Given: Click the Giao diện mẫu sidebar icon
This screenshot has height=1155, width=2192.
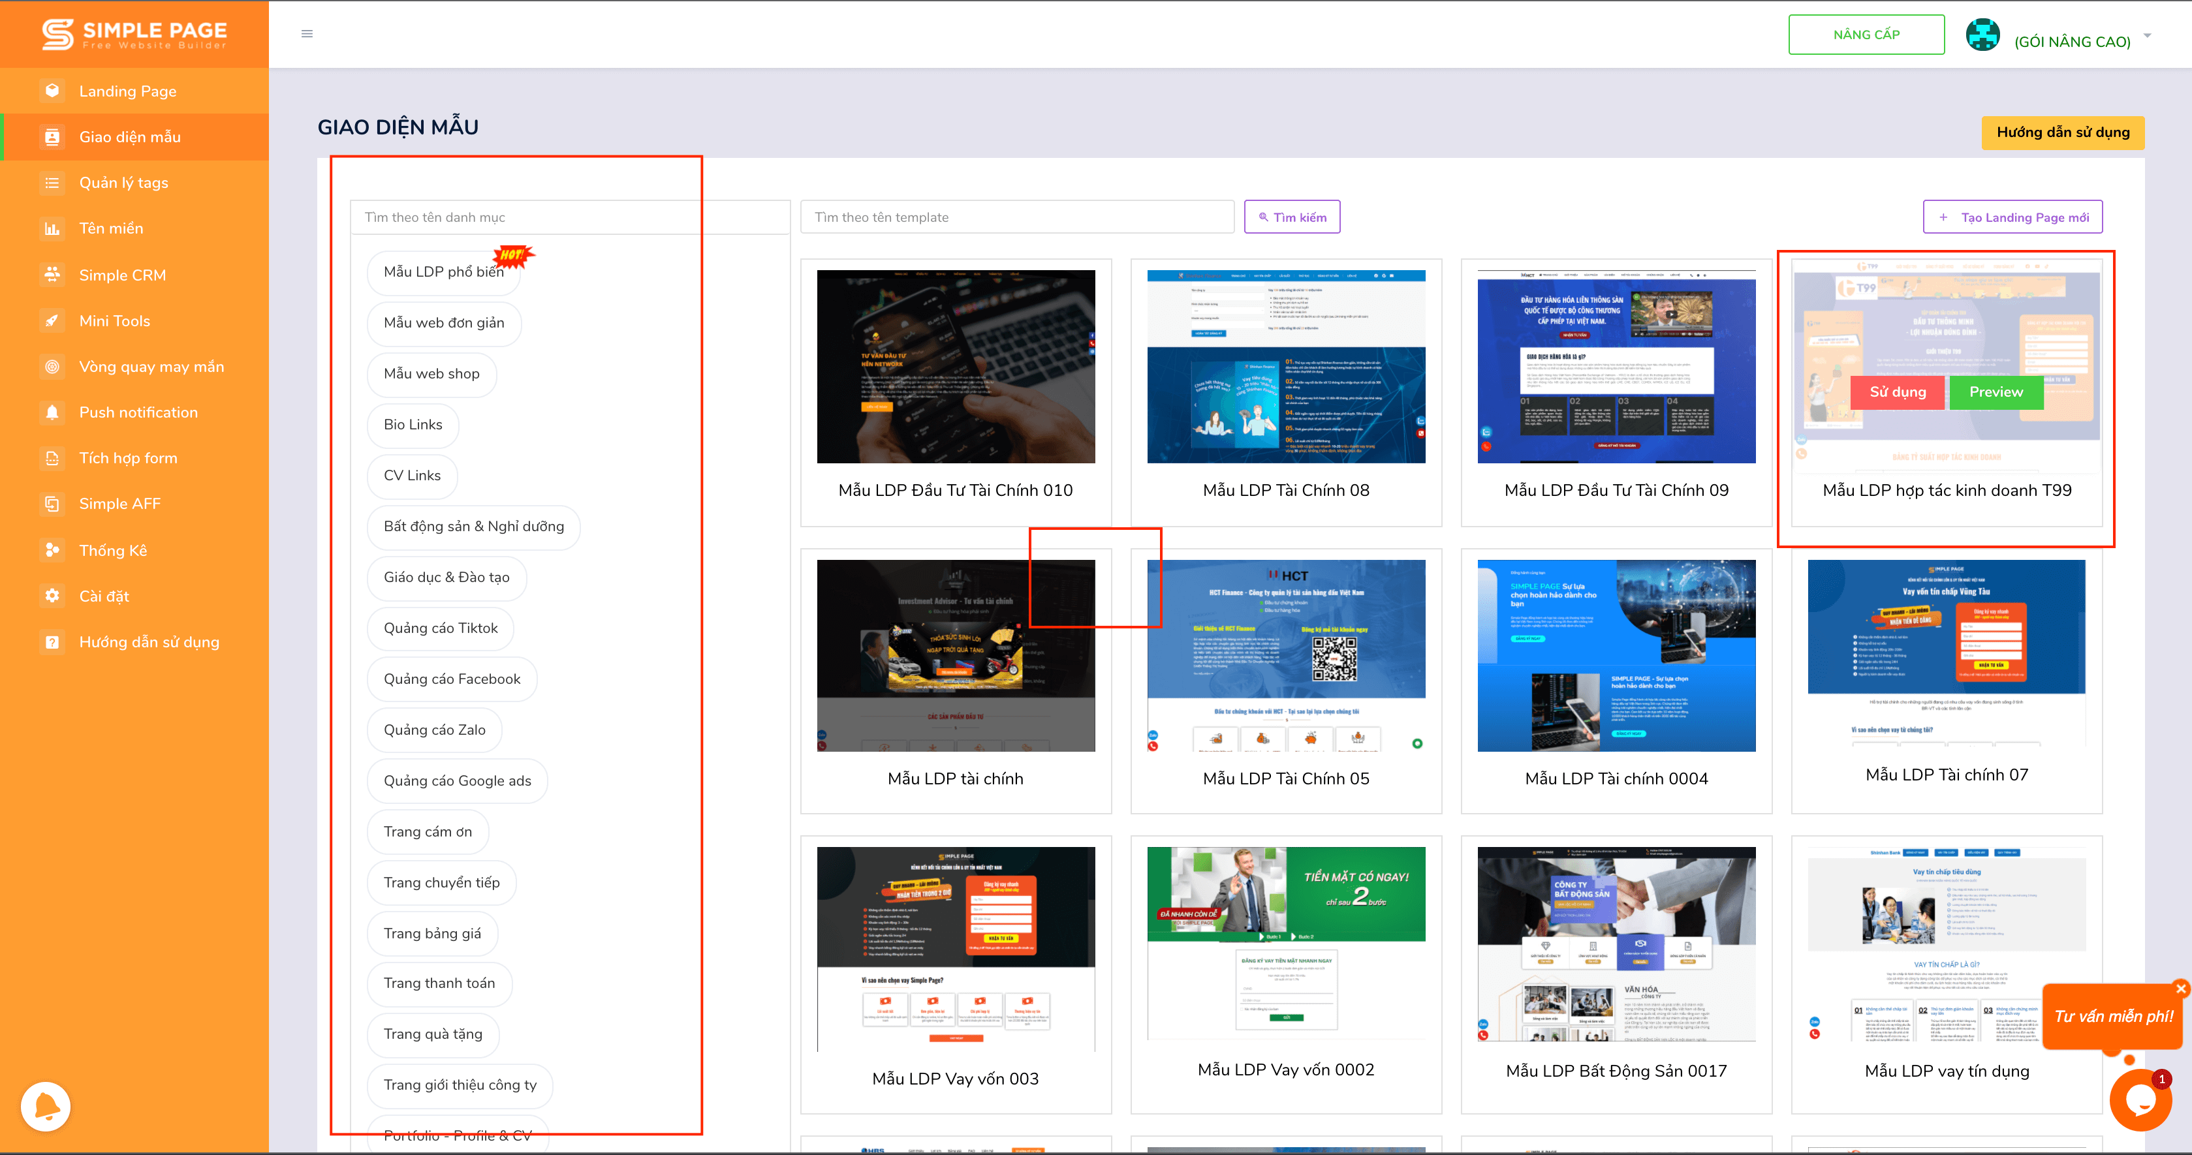Looking at the screenshot, I should 50,136.
